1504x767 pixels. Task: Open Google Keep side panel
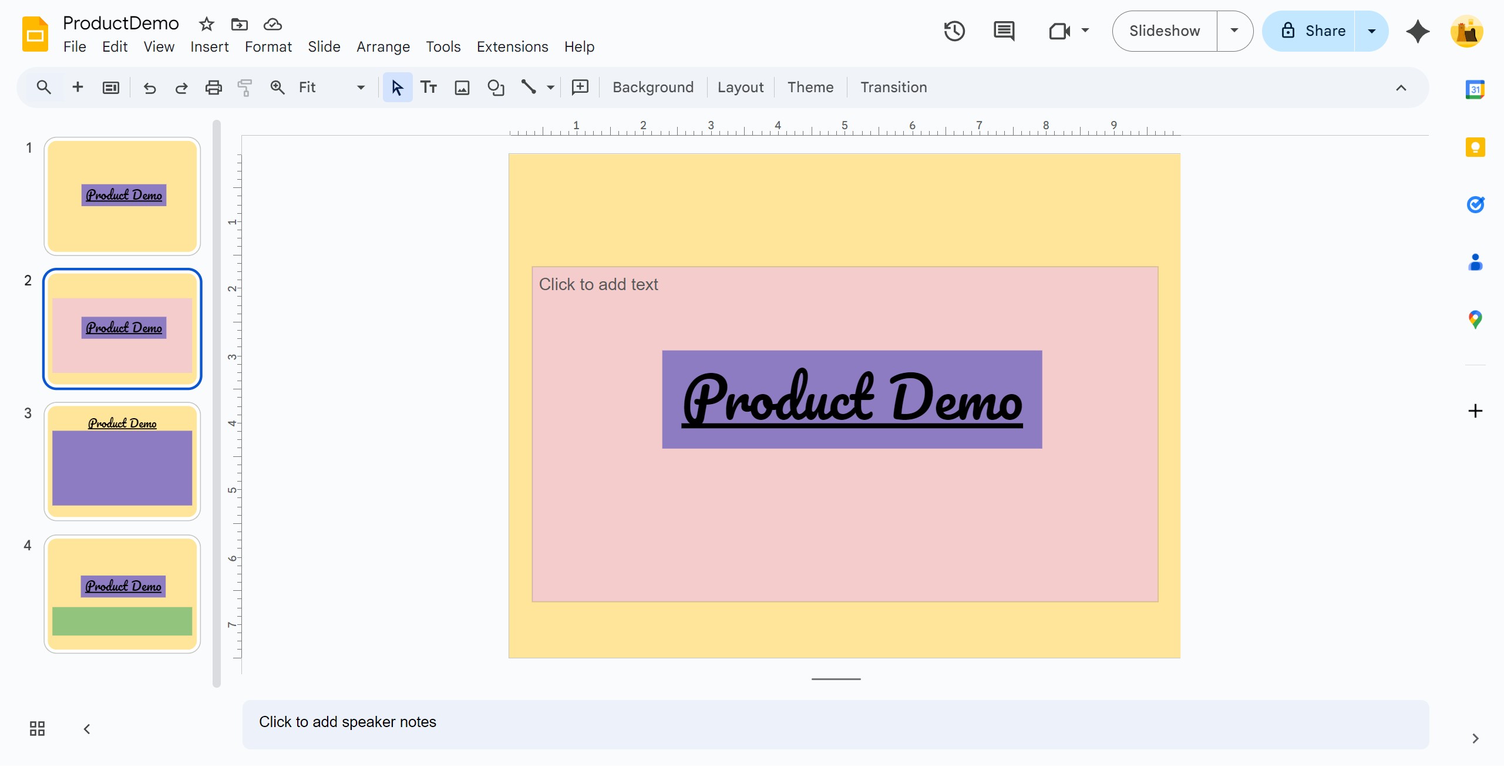1475,147
